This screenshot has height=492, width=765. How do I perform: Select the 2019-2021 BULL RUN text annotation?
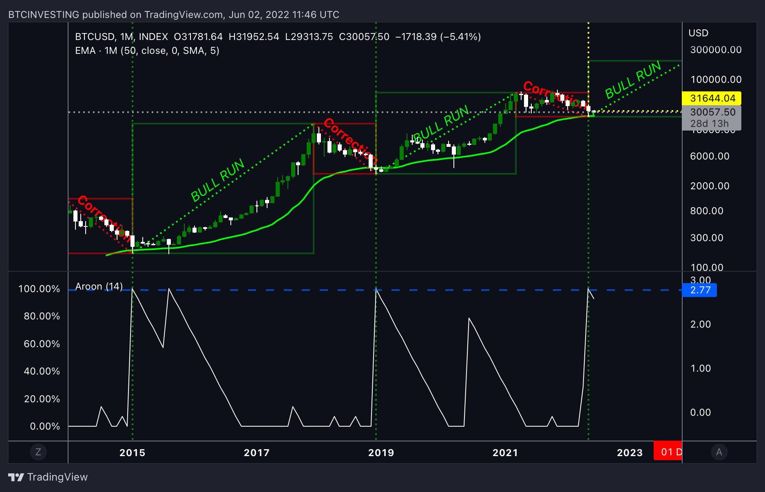(x=440, y=124)
